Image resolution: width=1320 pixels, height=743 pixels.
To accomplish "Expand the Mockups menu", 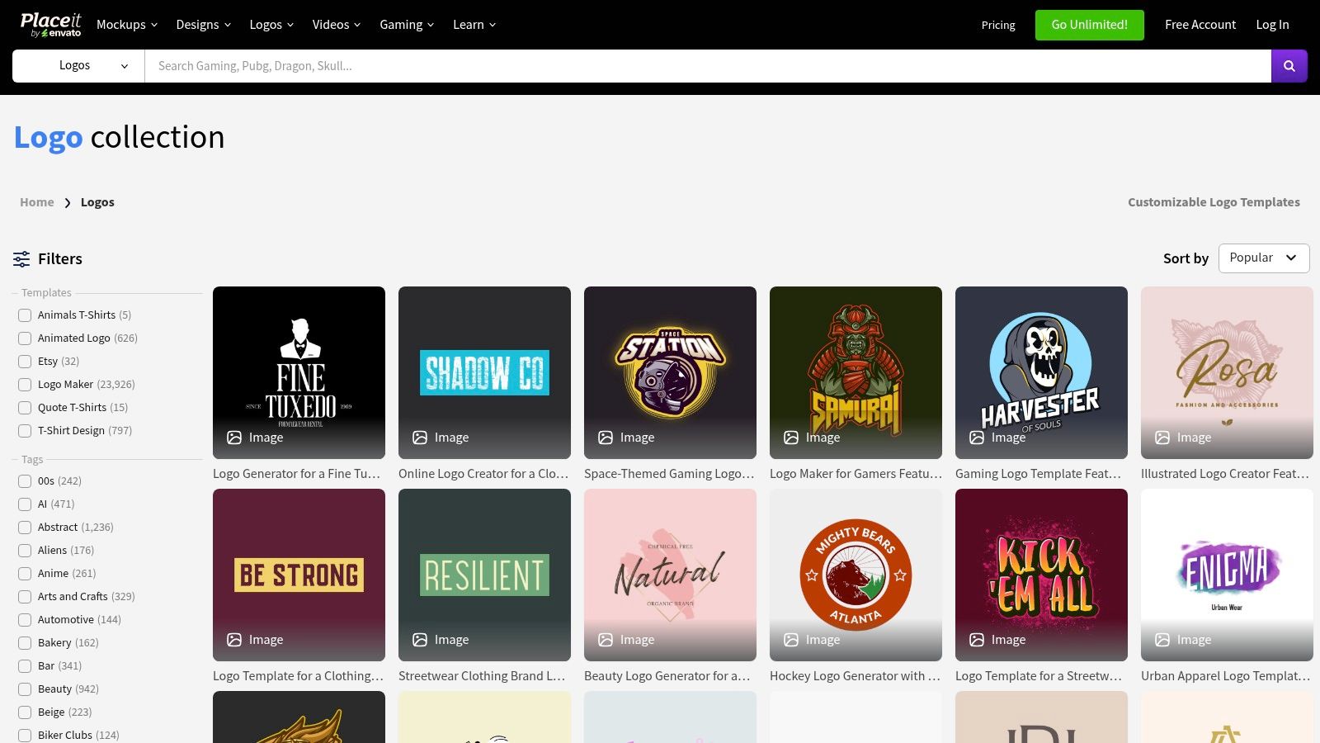I will (127, 25).
